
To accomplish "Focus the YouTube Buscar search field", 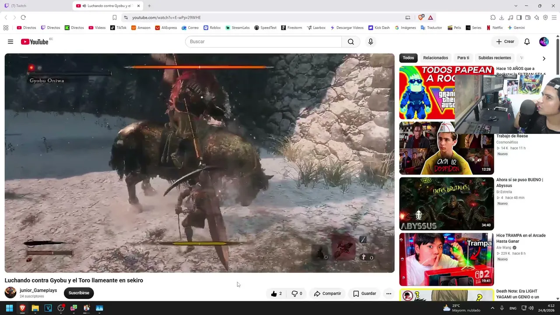I will [263, 42].
